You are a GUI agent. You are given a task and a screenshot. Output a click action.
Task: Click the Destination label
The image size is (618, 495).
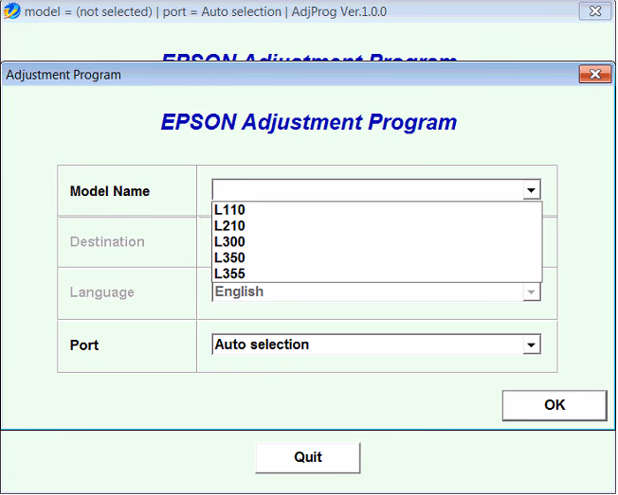pyautogui.click(x=107, y=241)
